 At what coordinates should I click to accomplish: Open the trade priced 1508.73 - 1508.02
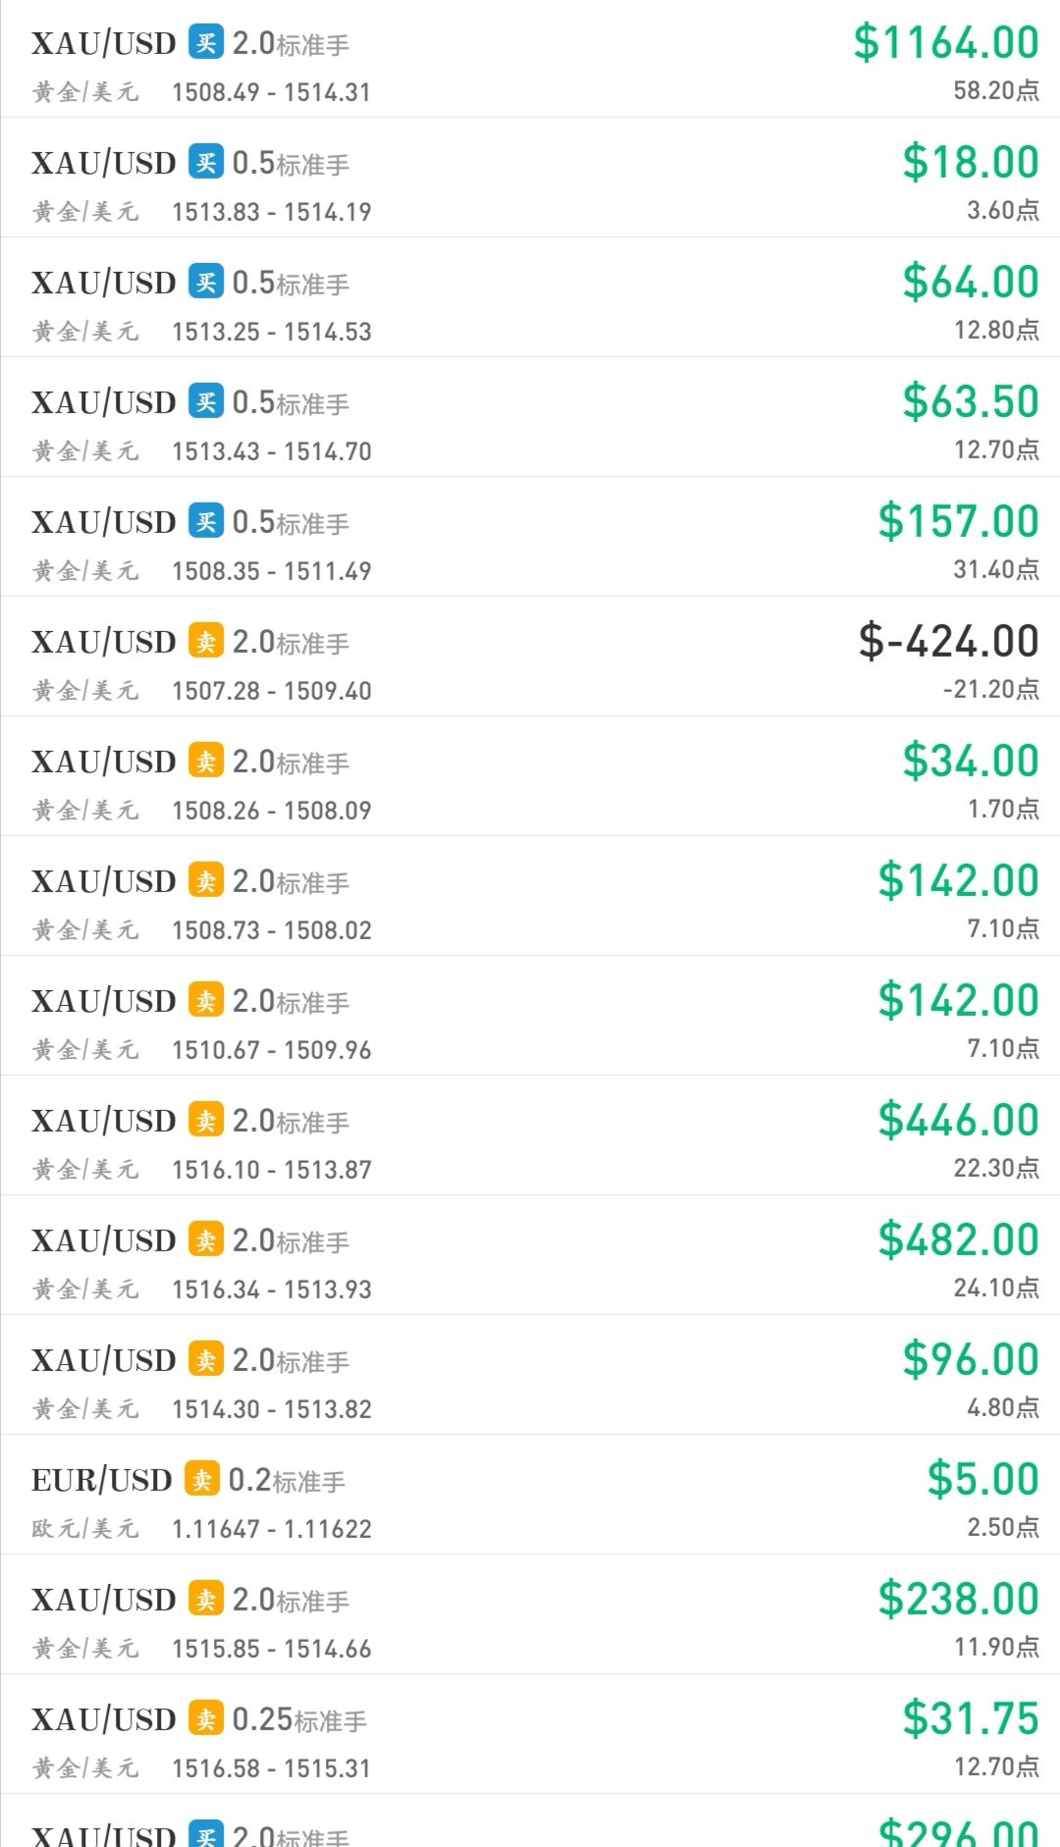pos(530,896)
